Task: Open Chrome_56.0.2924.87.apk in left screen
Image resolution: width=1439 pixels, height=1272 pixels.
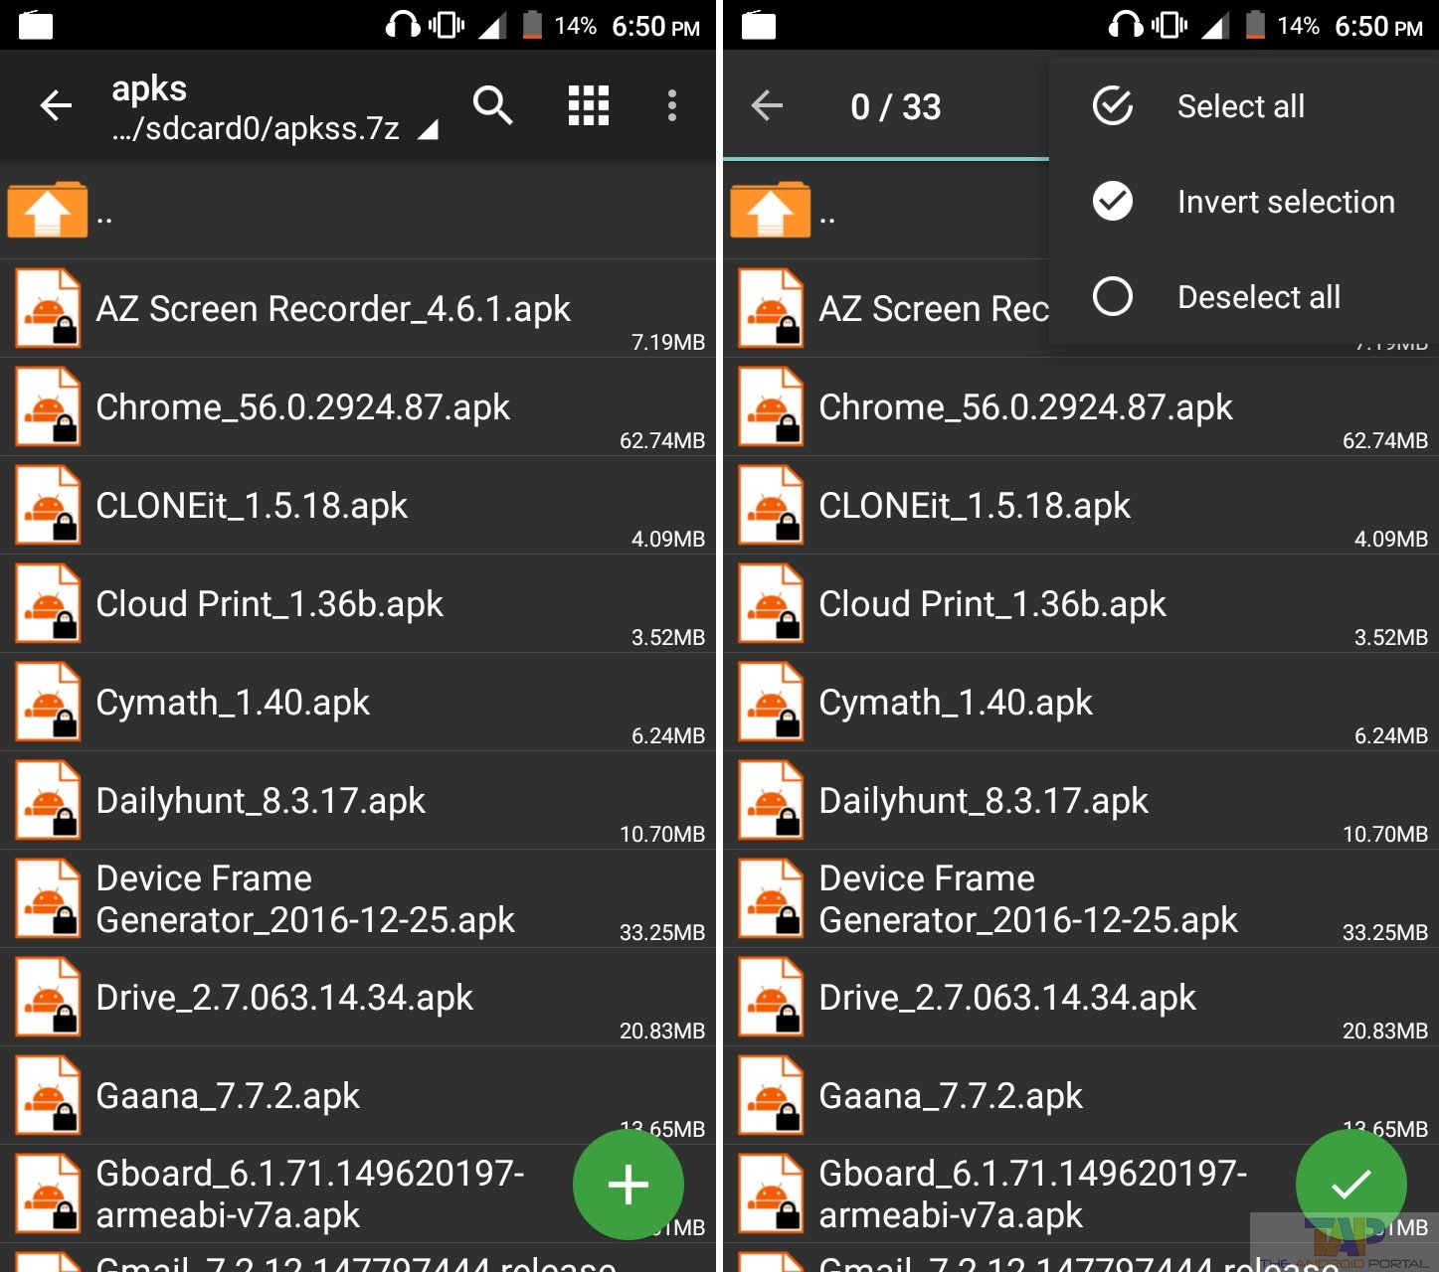Action: 358,406
